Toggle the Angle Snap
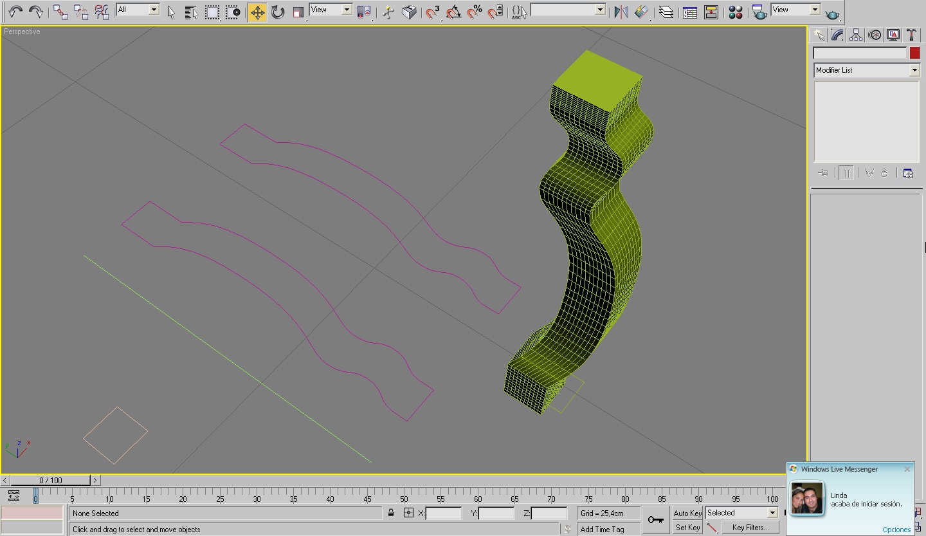 coord(454,12)
